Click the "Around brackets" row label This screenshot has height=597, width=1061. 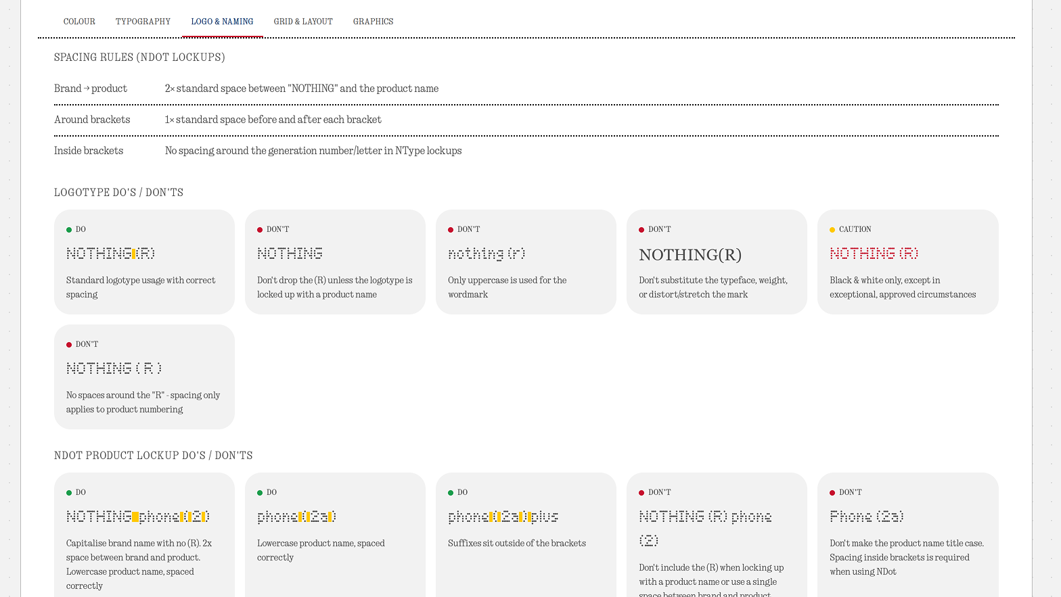click(92, 120)
